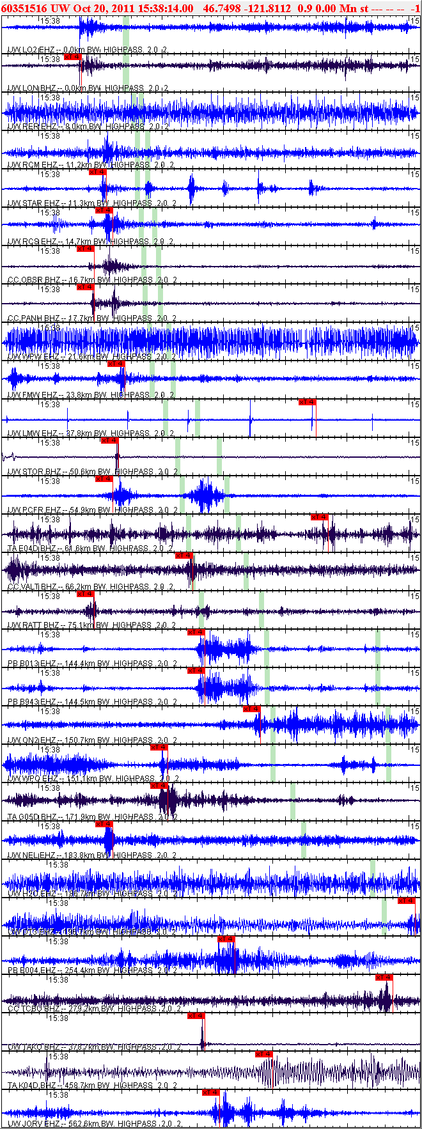Select the UW RATT BHZ 75.1km label
This screenshot has width=422, height=1129.
click(x=92, y=625)
